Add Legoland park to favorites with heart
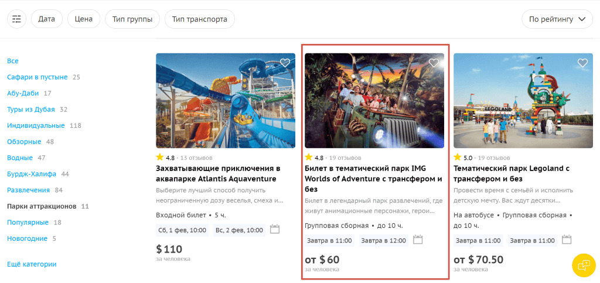 pos(582,63)
